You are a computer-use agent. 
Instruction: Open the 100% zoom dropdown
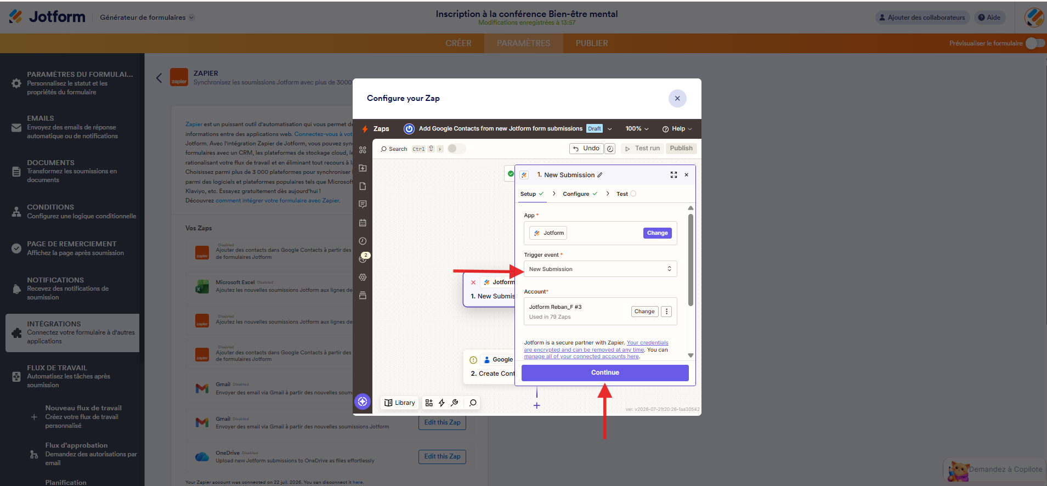(x=637, y=129)
